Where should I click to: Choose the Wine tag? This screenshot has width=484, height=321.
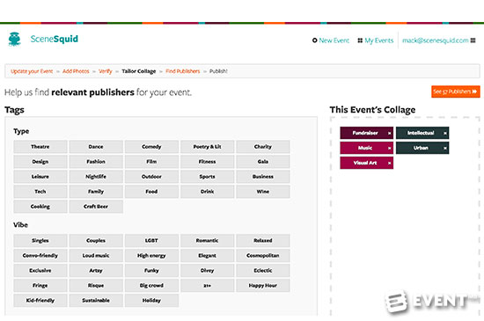pos(263,192)
